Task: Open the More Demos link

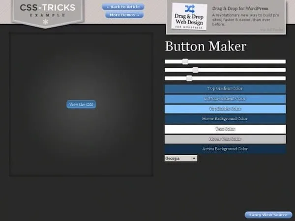Action: [123, 15]
